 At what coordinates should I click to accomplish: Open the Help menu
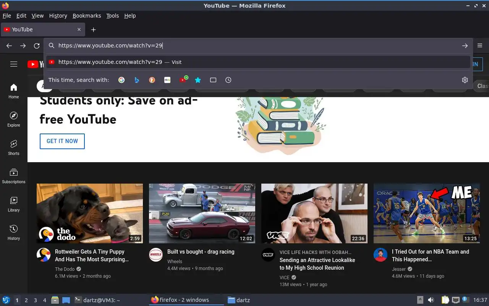point(130,16)
